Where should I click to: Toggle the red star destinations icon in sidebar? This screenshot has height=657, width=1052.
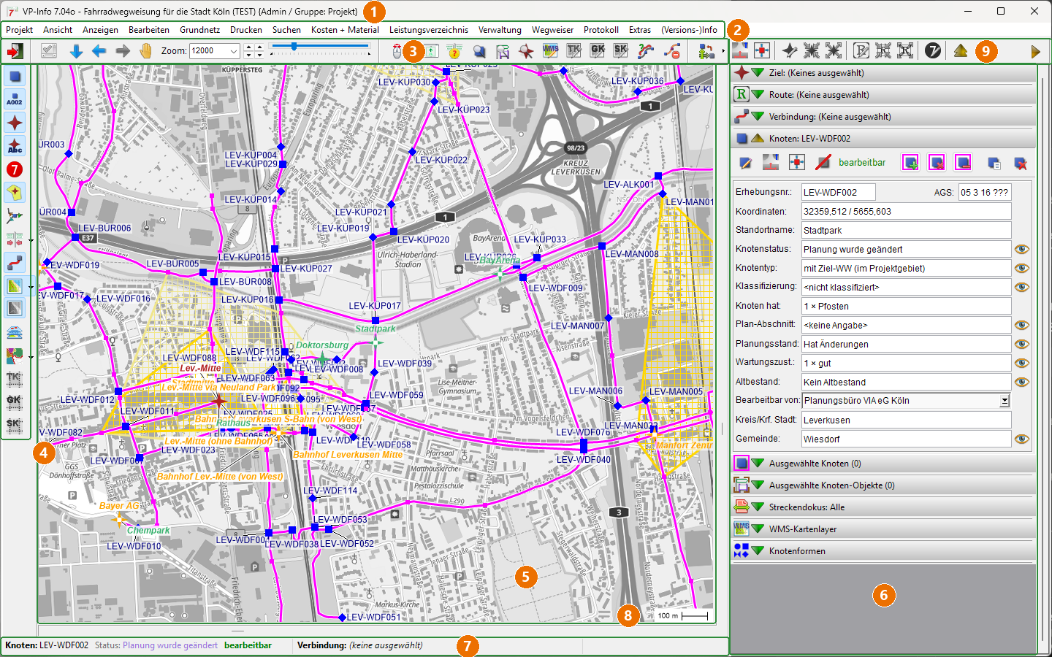click(x=15, y=123)
